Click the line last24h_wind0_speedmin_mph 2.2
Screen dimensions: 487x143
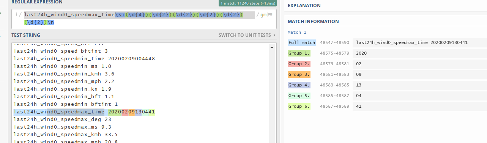64,81
